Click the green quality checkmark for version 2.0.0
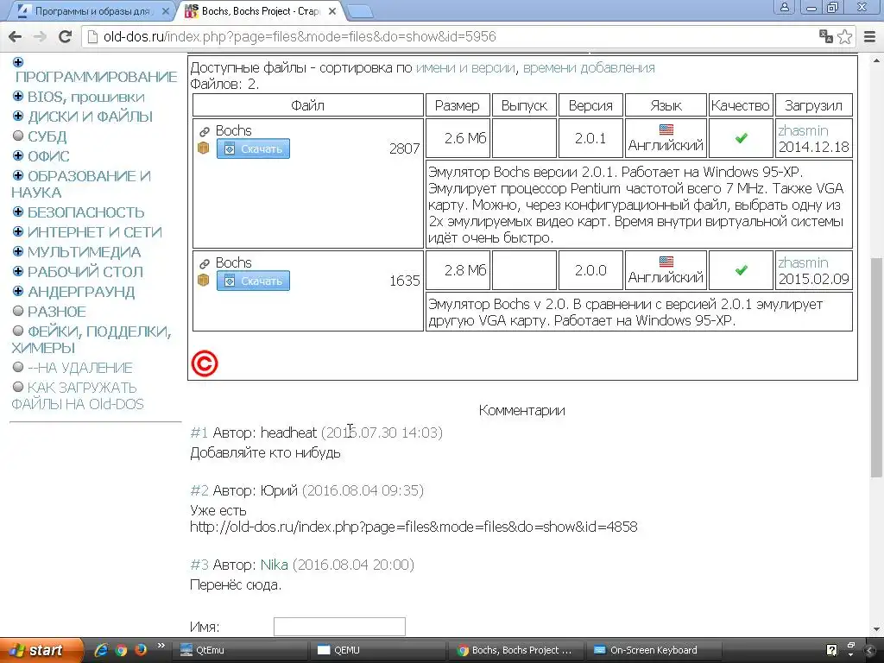884x663 pixels. click(x=741, y=270)
